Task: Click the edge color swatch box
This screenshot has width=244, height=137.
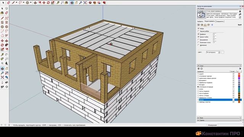Action: tap(223, 53)
